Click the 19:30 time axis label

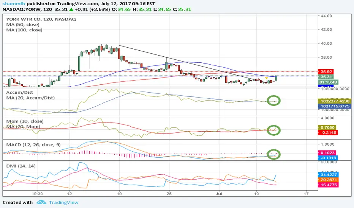tap(37, 194)
